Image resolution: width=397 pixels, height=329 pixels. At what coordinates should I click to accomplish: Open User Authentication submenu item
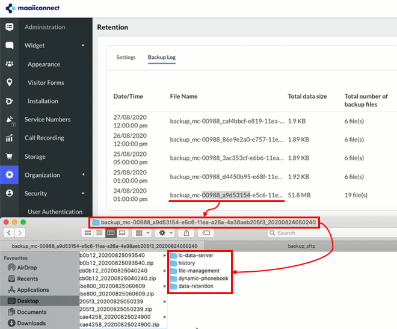tap(55, 212)
